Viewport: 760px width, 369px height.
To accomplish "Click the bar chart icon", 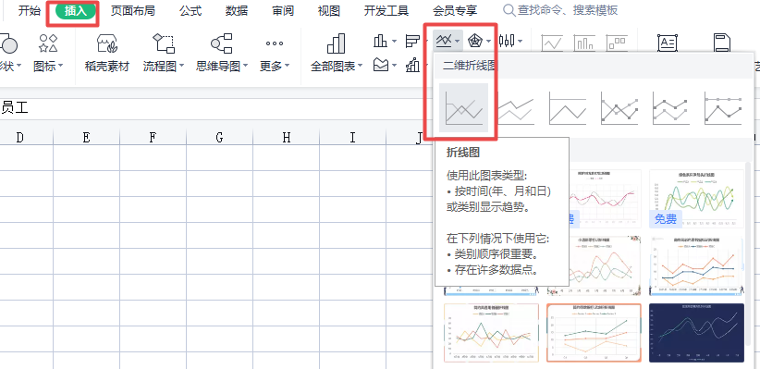I will click(412, 42).
